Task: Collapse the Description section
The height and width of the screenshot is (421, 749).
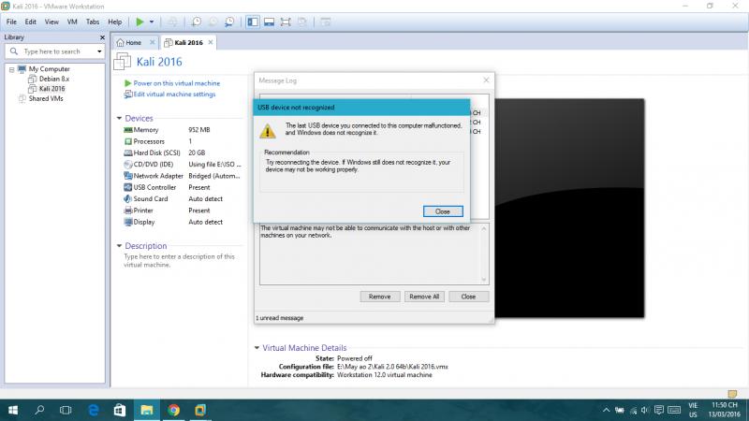Action: 119,246
